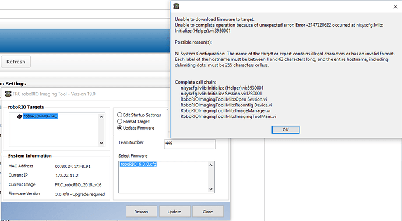Screen dimensions: 402x221
Task: Click the down arrow in roboRIO Targets list
Action: coord(101,143)
